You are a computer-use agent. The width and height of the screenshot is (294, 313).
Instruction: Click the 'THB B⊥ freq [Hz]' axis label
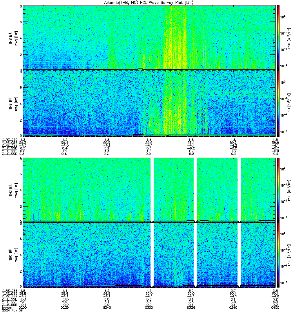13,38
